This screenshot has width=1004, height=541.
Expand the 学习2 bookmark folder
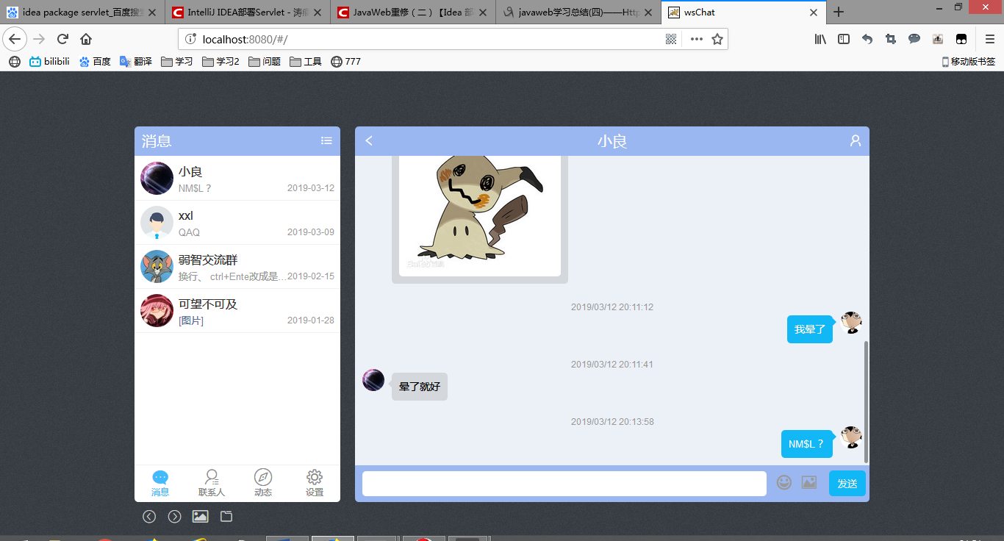click(220, 62)
